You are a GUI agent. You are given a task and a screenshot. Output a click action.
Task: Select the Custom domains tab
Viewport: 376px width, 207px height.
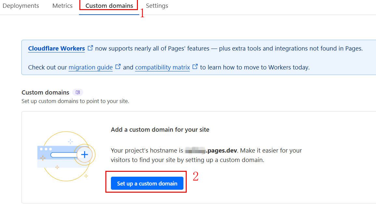109,6
